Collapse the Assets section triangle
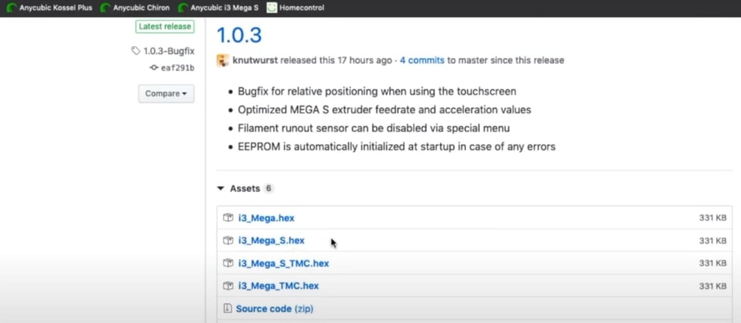The width and height of the screenshot is (741, 323). click(220, 189)
